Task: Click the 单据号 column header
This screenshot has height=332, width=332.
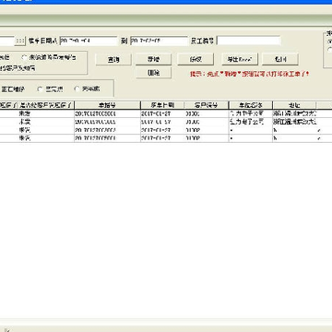Action: pos(107,105)
